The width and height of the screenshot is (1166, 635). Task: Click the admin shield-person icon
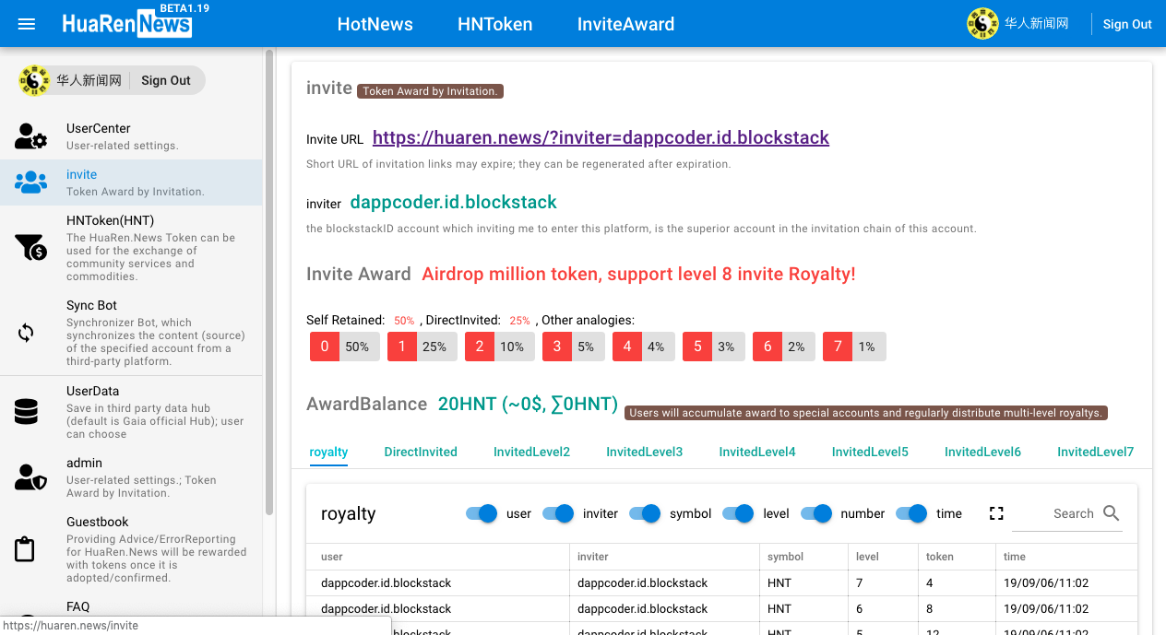(x=30, y=477)
